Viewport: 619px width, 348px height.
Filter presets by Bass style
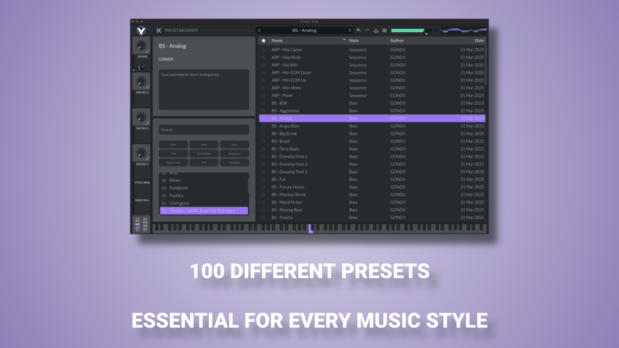(x=173, y=144)
